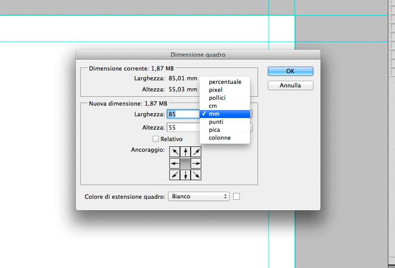395x268 pixels.
Task: Choose cm from the units menu
Action: (225, 106)
